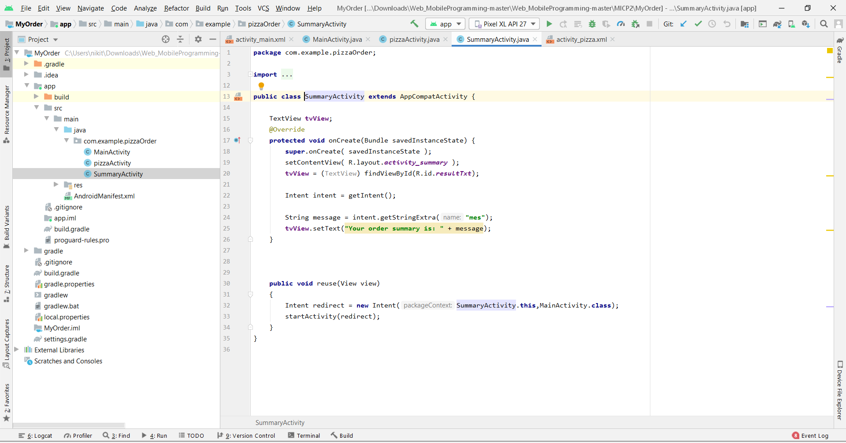Open the AVD Manager icon

pos(792,24)
